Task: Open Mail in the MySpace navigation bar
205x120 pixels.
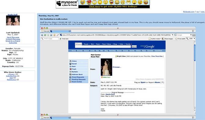Action: tap(102, 51)
